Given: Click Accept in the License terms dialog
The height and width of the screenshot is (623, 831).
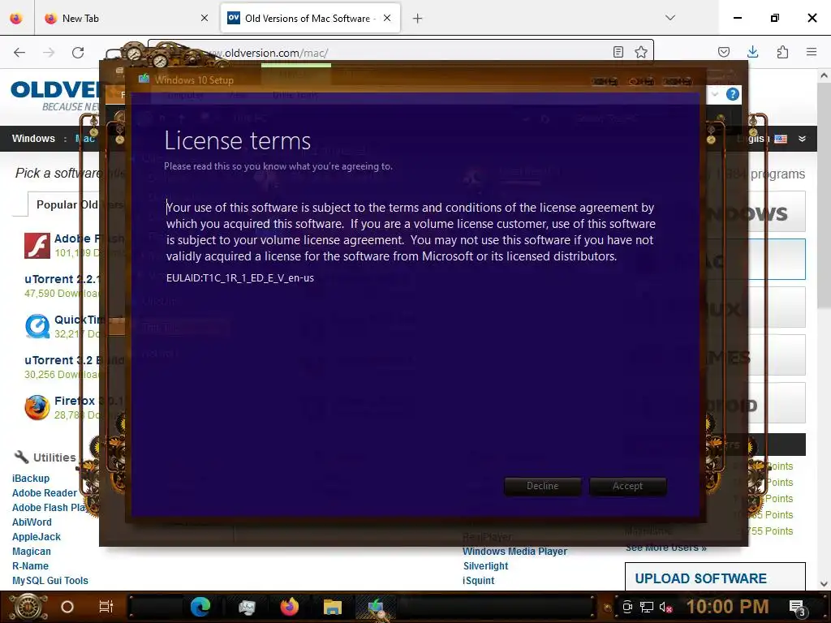Looking at the screenshot, I should click(x=627, y=486).
